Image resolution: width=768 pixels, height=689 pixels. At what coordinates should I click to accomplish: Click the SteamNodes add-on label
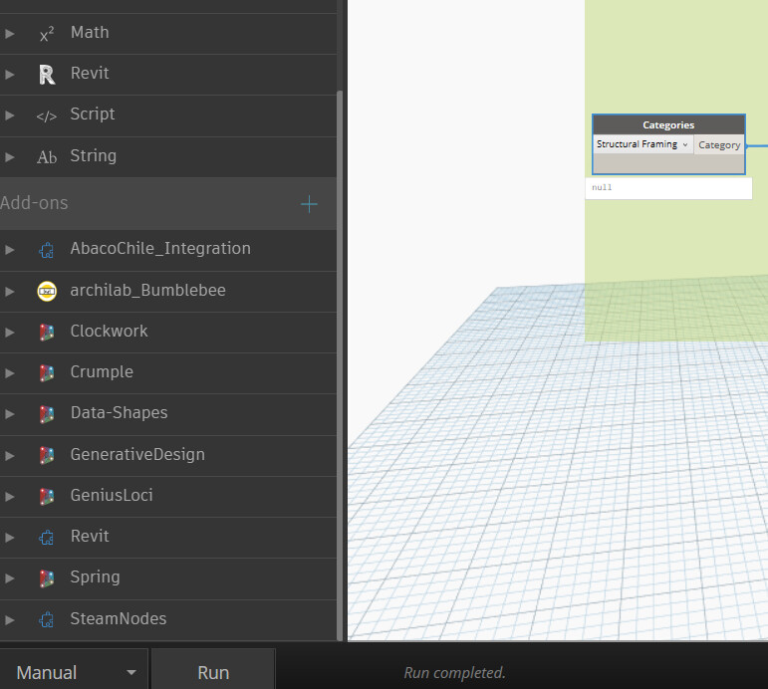(119, 618)
